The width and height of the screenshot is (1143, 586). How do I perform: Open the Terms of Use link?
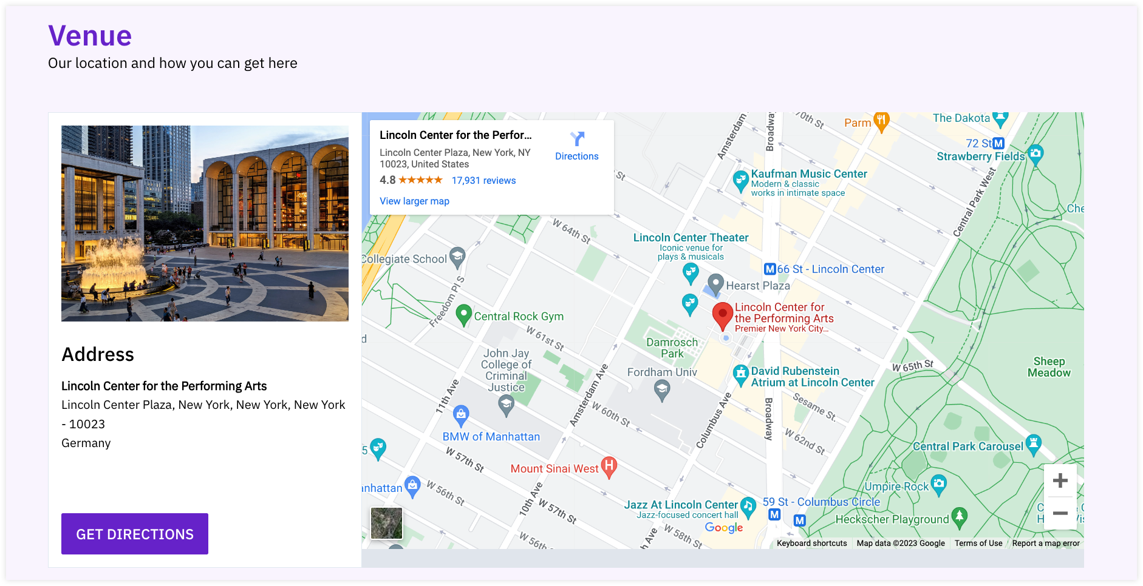(x=978, y=543)
